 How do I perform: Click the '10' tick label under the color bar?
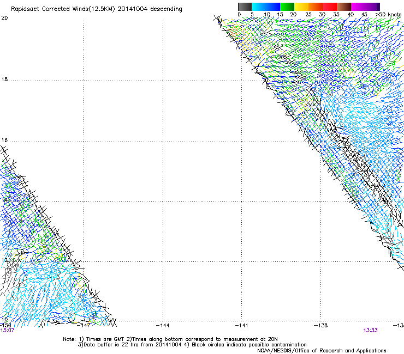pos(267,15)
